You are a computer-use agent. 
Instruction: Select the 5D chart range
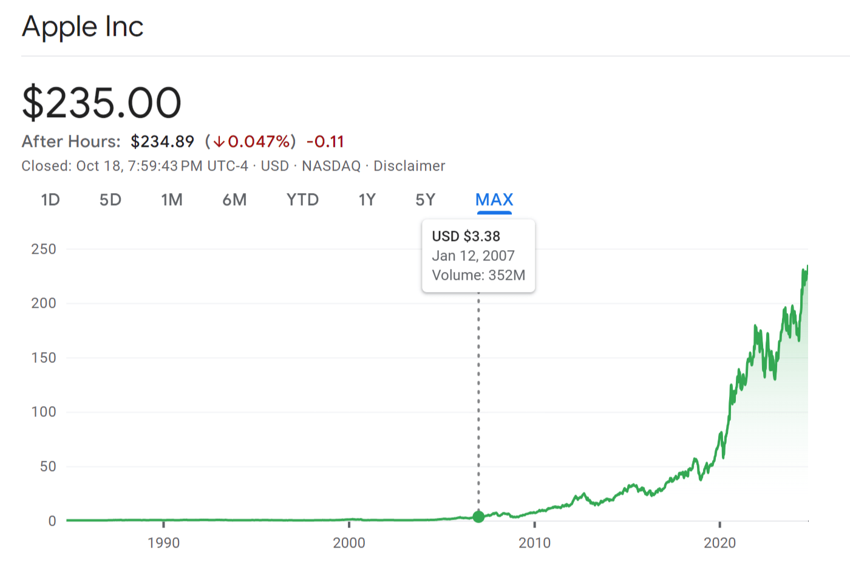tap(110, 200)
